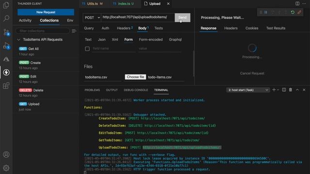Open the Azure view icon

click(x=6, y=59)
